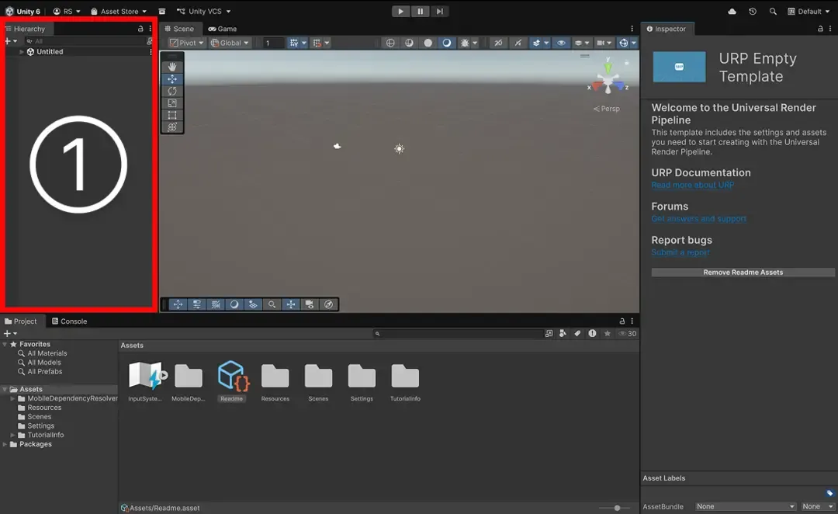This screenshot has height=514, width=838.
Task: Open the Read more about URP link
Action: click(x=692, y=186)
